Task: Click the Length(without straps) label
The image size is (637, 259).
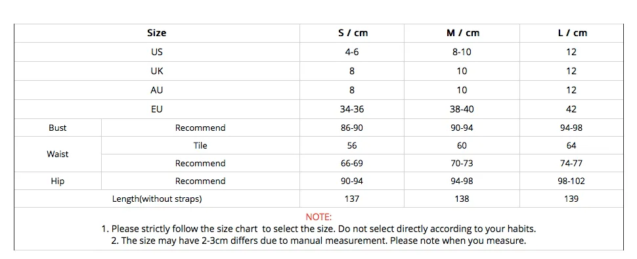Action: [157, 199]
